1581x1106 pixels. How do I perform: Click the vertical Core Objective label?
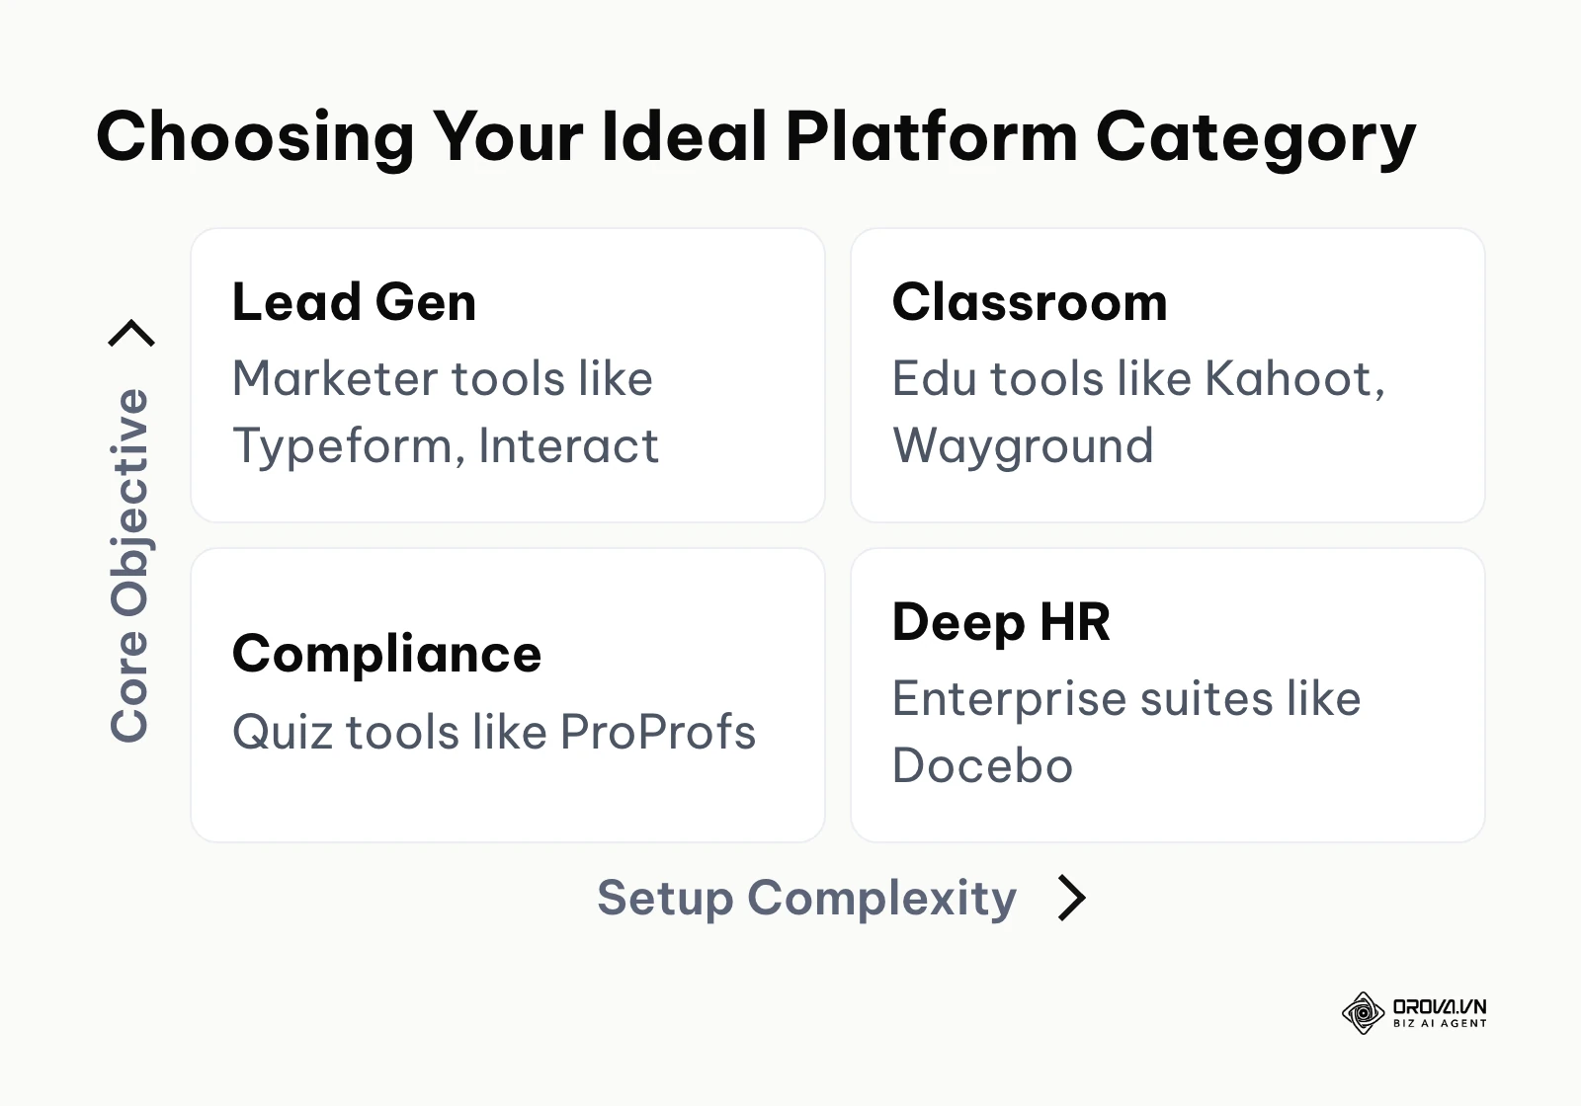[x=129, y=565]
